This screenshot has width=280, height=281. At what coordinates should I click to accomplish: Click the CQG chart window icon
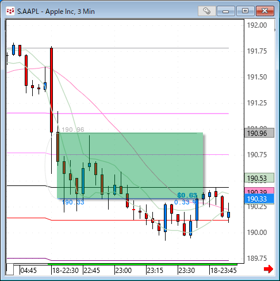[x=10, y=11]
